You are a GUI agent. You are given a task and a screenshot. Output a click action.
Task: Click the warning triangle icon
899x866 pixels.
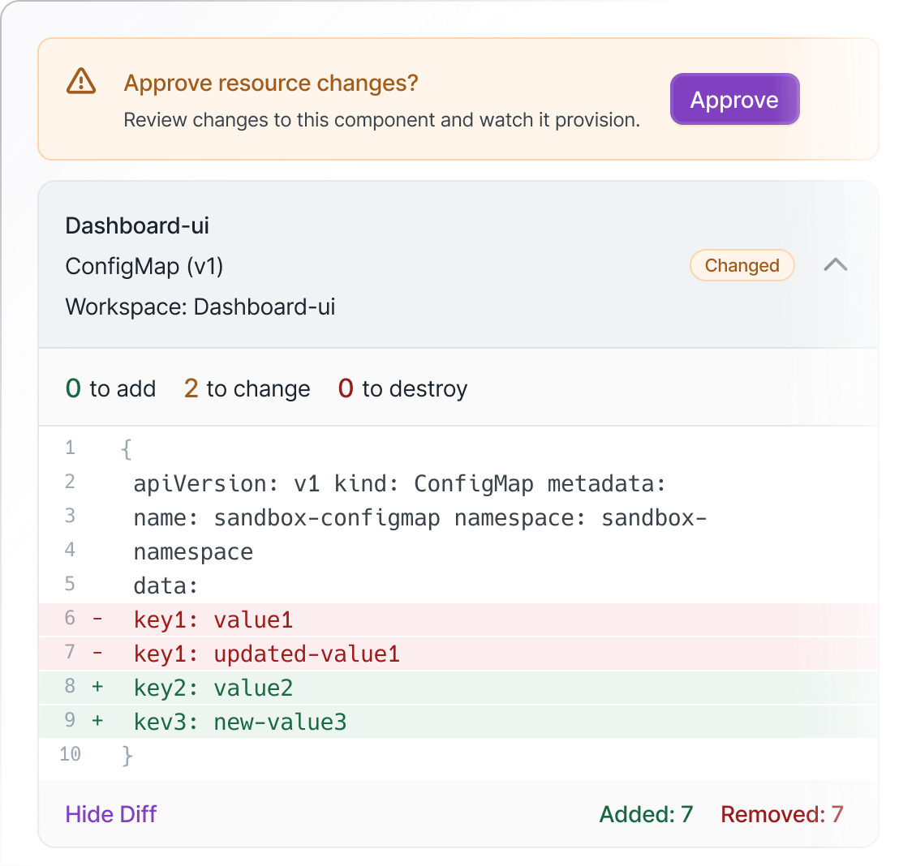(x=80, y=82)
